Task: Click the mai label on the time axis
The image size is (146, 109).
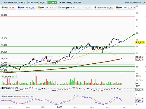Action: [x=124, y=107]
